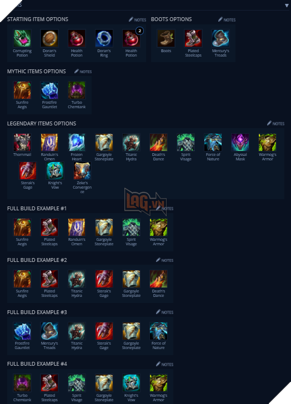
Task: Choose Frozen Heart legendary item
Action: (x=77, y=142)
